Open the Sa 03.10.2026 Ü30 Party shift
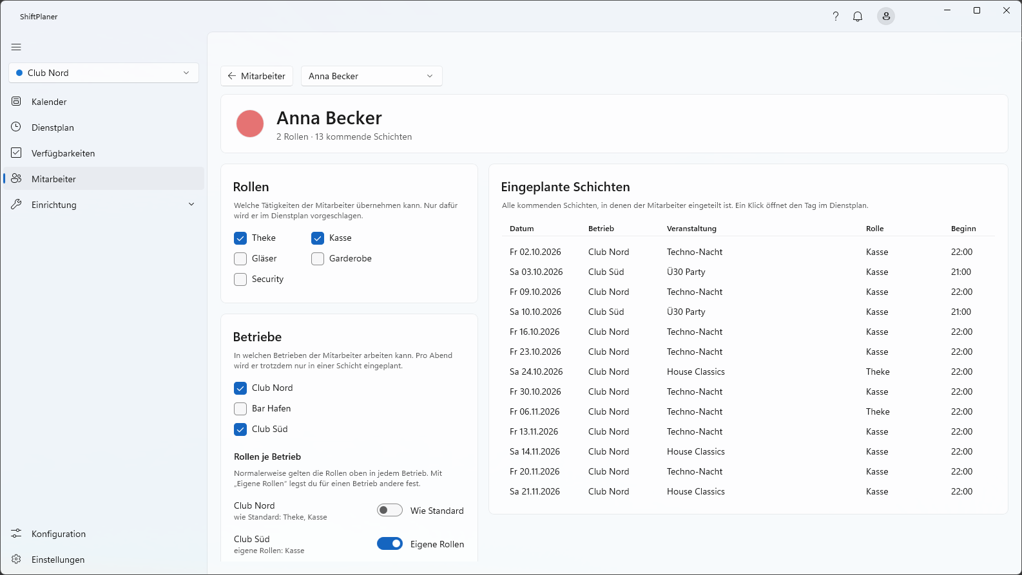 (x=748, y=272)
